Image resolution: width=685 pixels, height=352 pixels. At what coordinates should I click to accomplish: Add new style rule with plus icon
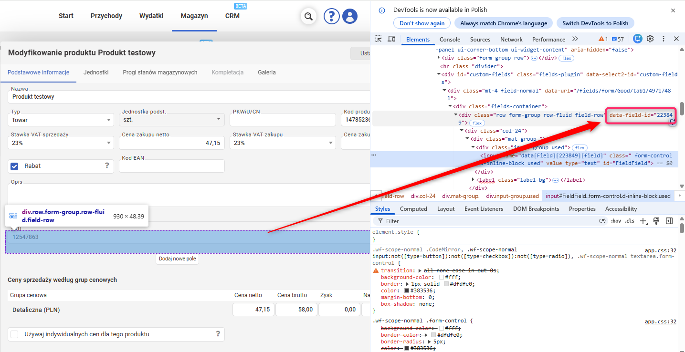[643, 221]
